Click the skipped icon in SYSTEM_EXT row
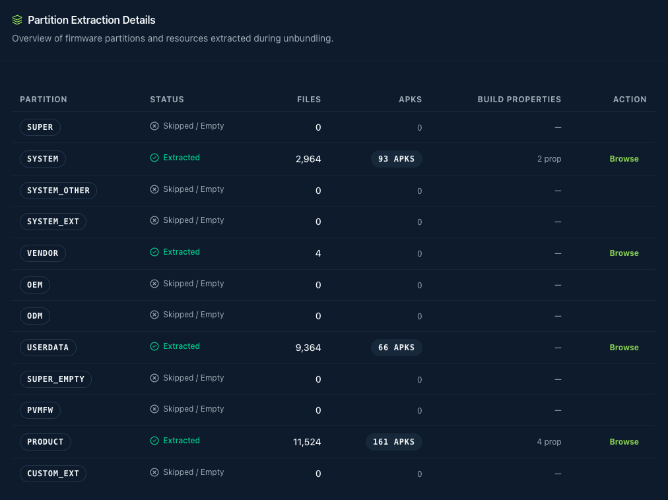Image resolution: width=668 pixels, height=500 pixels. [154, 220]
